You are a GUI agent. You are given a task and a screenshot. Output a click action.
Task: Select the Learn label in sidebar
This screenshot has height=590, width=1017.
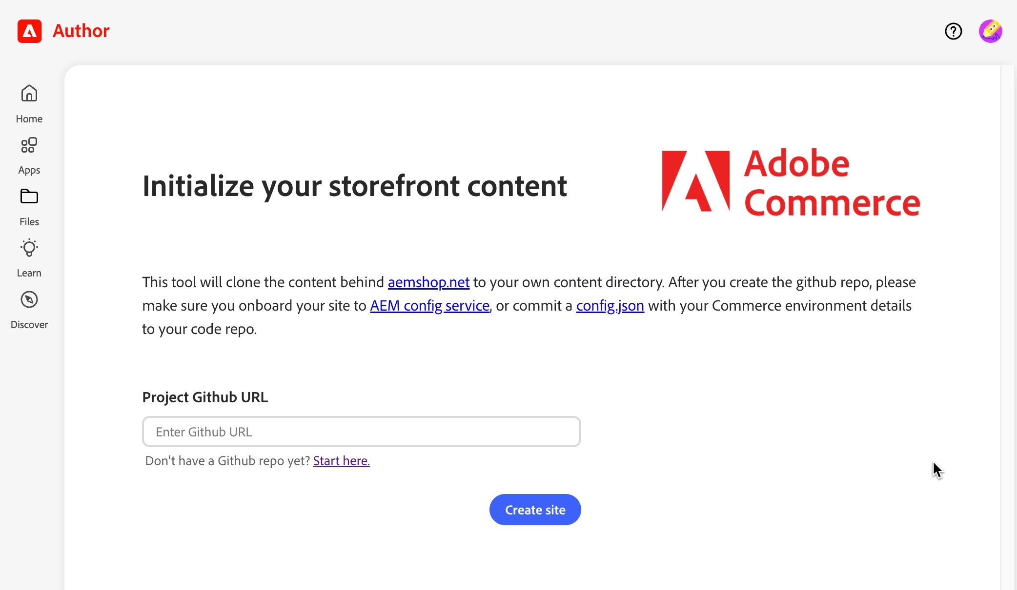coord(29,273)
